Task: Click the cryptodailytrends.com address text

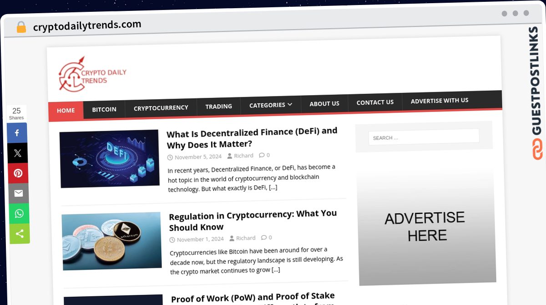Action: (87, 25)
